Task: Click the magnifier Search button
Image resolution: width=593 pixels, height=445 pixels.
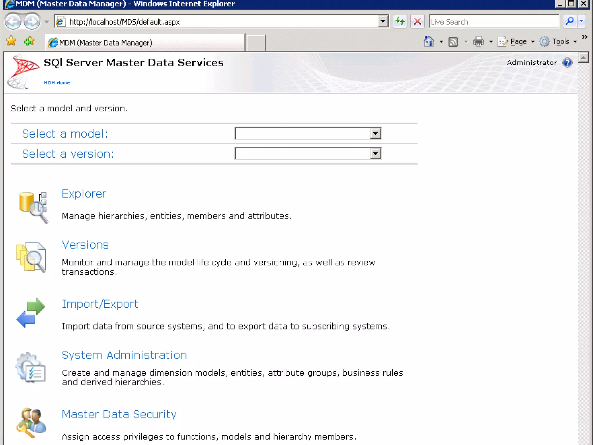Action: point(570,21)
